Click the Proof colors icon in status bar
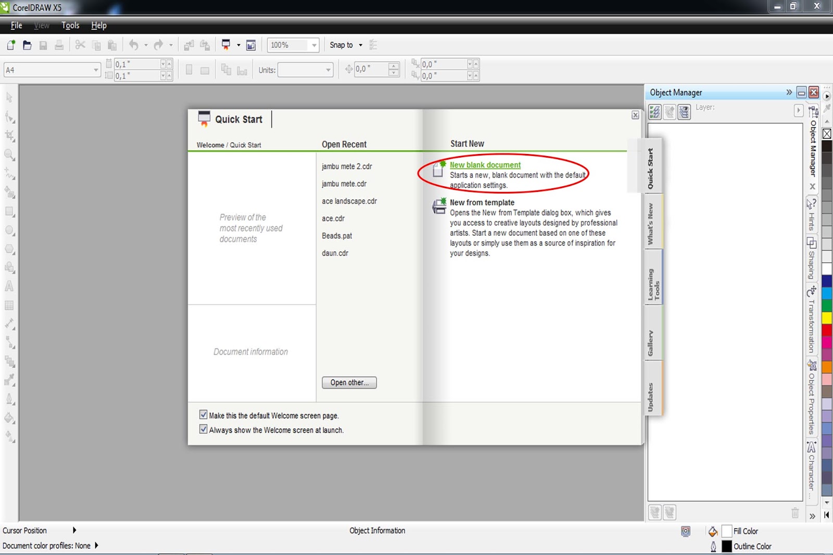Image resolution: width=833 pixels, height=555 pixels. pyautogui.click(x=686, y=531)
